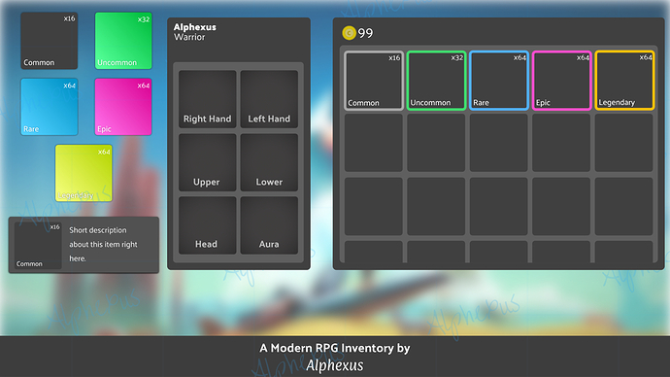This screenshot has width=670, height=377.
Task: Pick the dark Common rarity tile
Action: tap(50, 41)
